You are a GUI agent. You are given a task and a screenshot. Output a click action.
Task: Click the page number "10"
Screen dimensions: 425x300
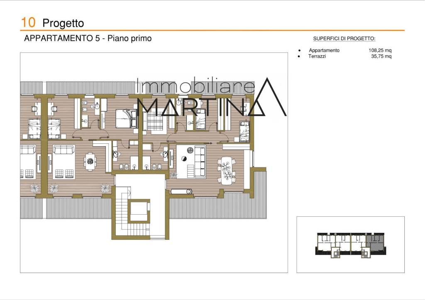pyautogui.click(x=28, y=23)
